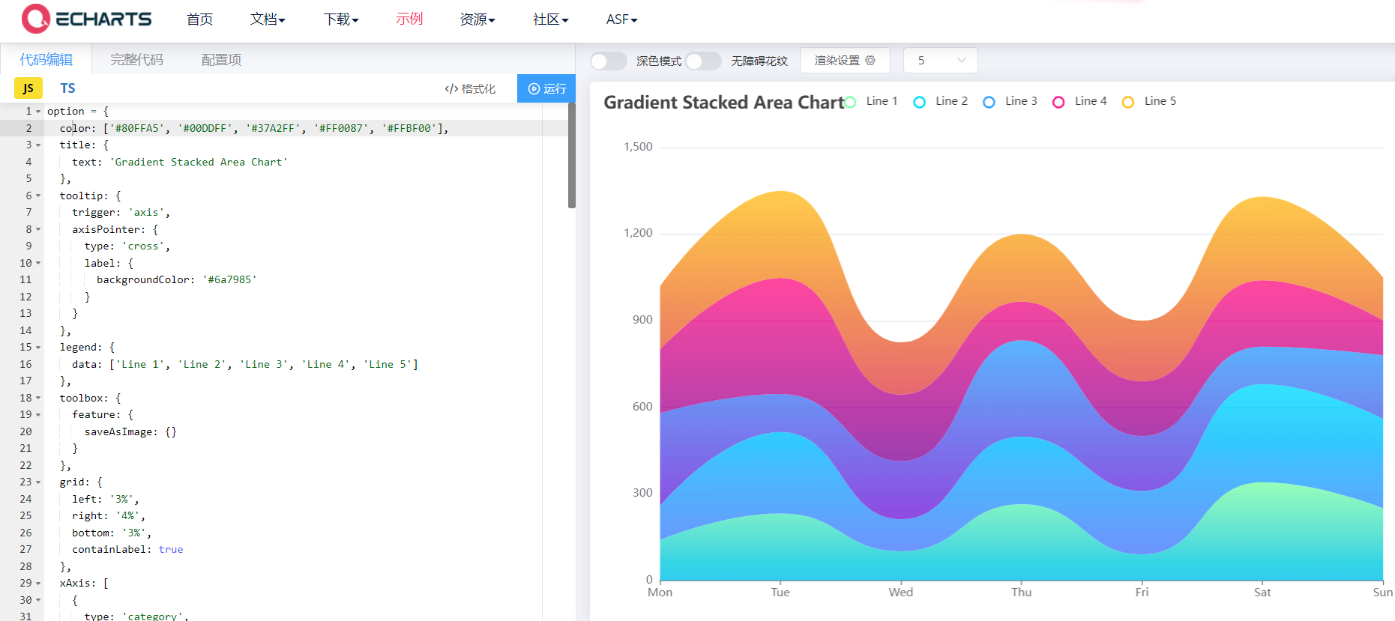This screenshot has width=1395, height=621.
Task: Click the 格式化 format code button
Action: (470, 88)
